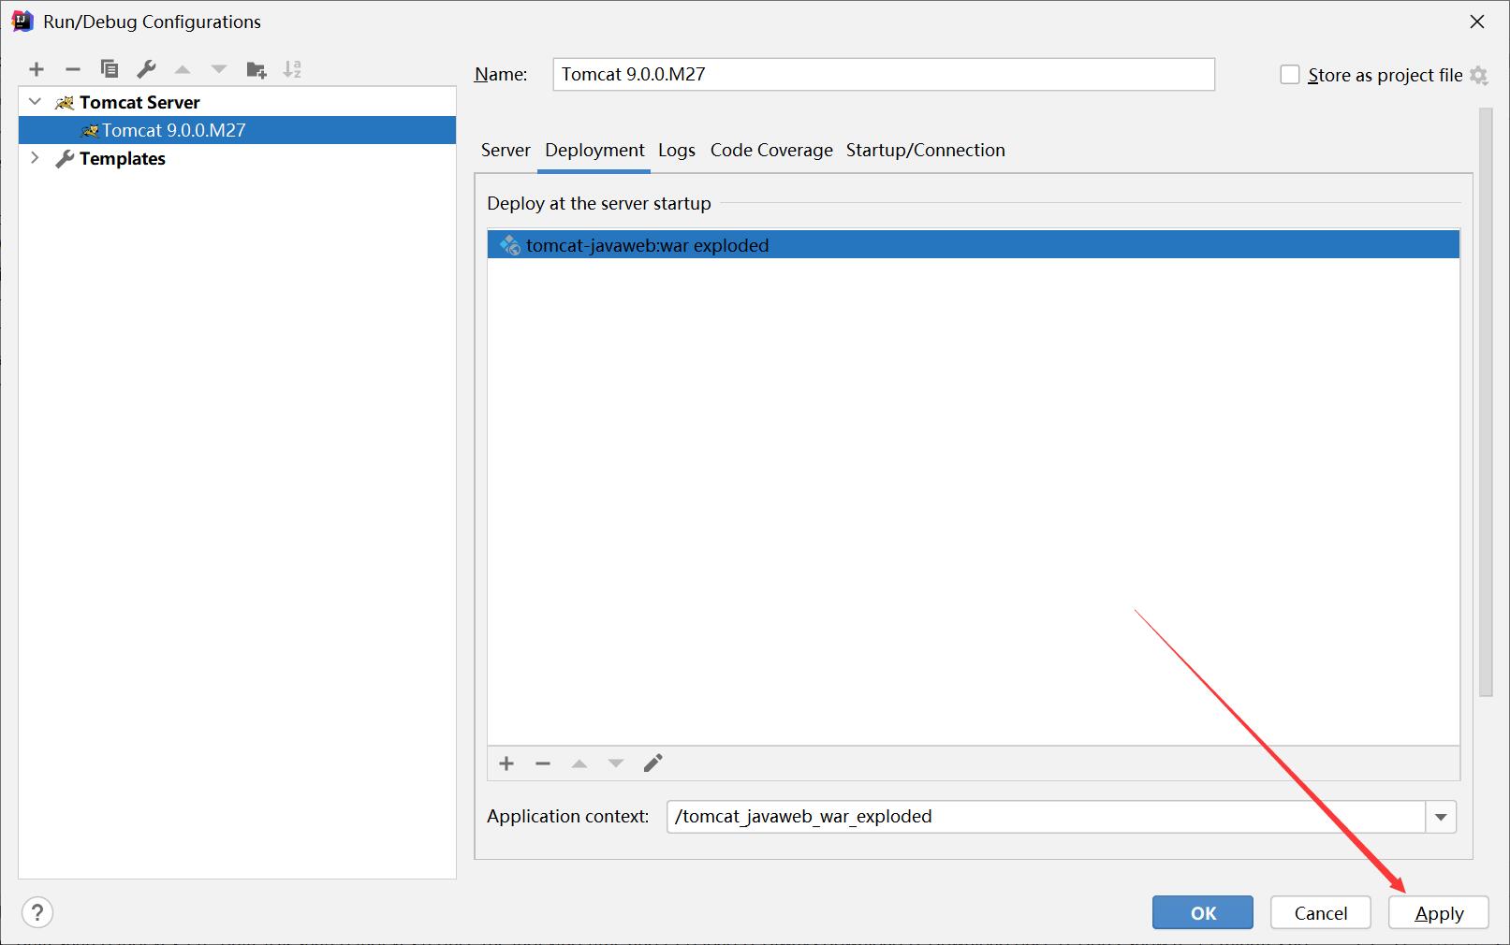The width and height of the screenshot is (1510, 945).
Task: Enable Store as project file checkbox
Action: coord(1290,75)
